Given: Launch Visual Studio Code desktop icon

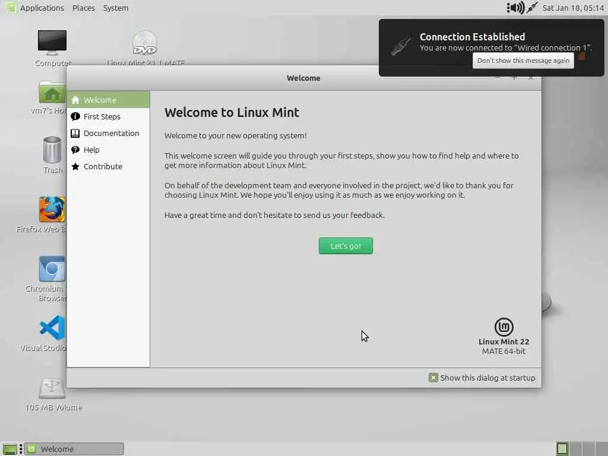Looking at the screenshot, I should pyautogui.click(x=52, y=328).
